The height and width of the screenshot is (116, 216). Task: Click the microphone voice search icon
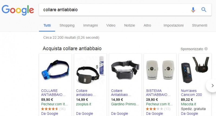click(193, 10)
